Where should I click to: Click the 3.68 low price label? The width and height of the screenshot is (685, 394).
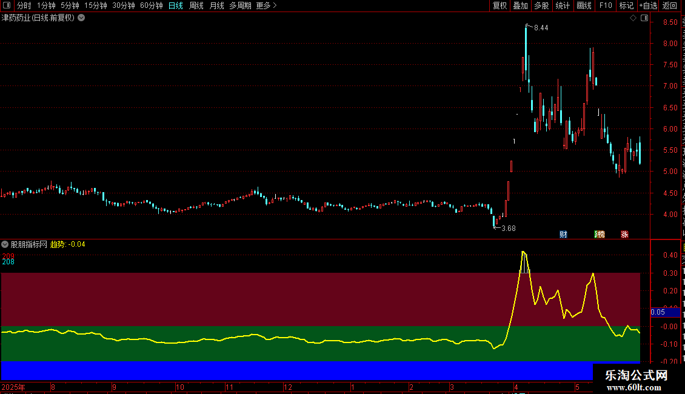point(509,229)
